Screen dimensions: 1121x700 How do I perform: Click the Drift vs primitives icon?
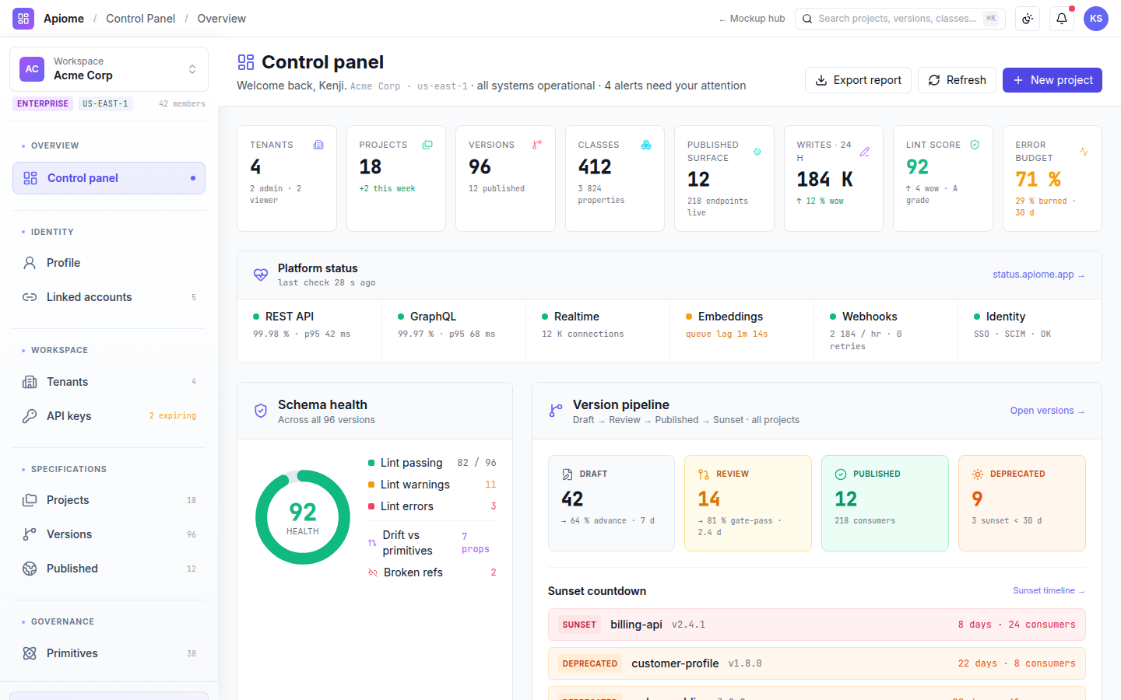coord(372,543)
